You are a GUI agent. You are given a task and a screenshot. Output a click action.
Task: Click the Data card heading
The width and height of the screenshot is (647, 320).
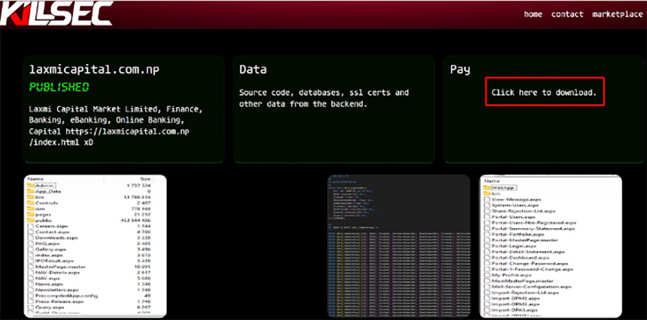tap(253, 69)
